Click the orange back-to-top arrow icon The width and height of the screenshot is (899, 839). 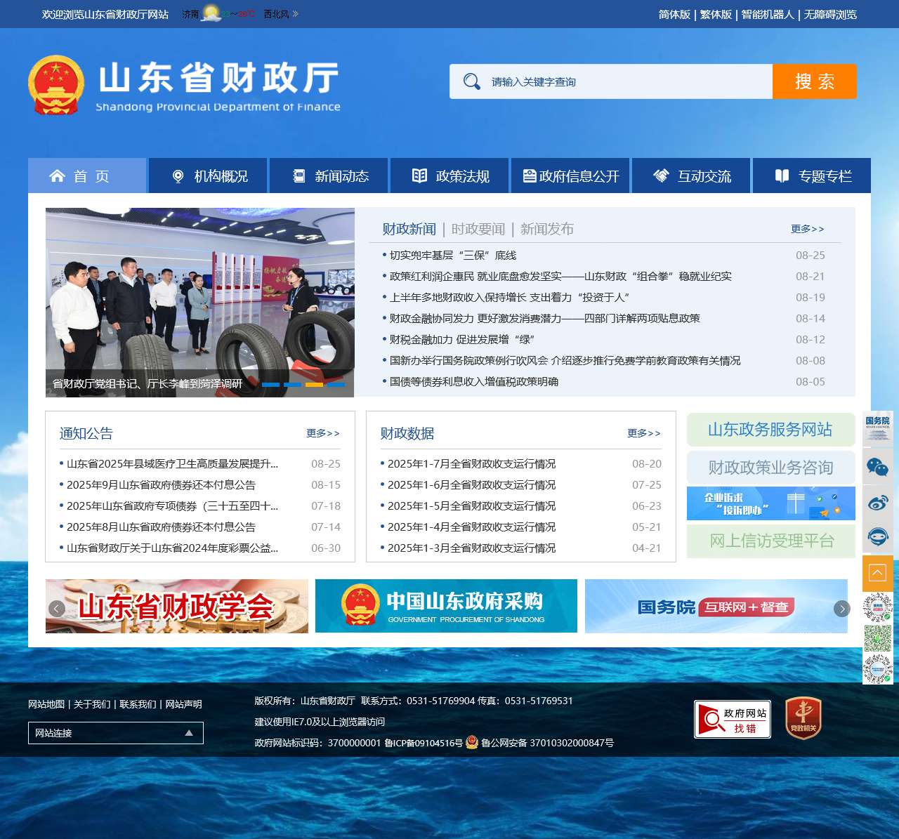877,573
